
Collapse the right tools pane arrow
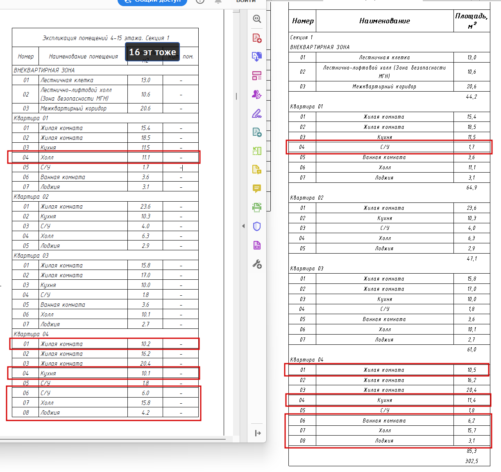coord(243,226)
